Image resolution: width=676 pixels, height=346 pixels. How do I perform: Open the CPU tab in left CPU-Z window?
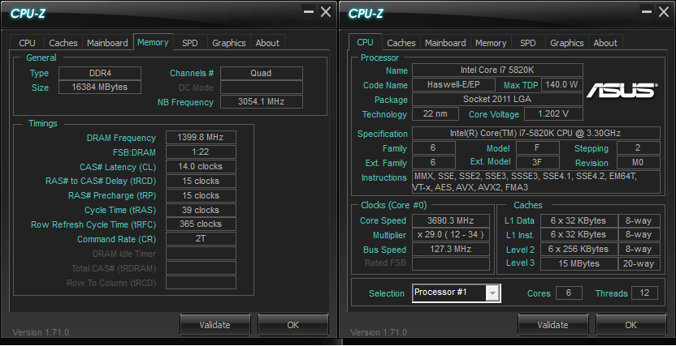27,43
